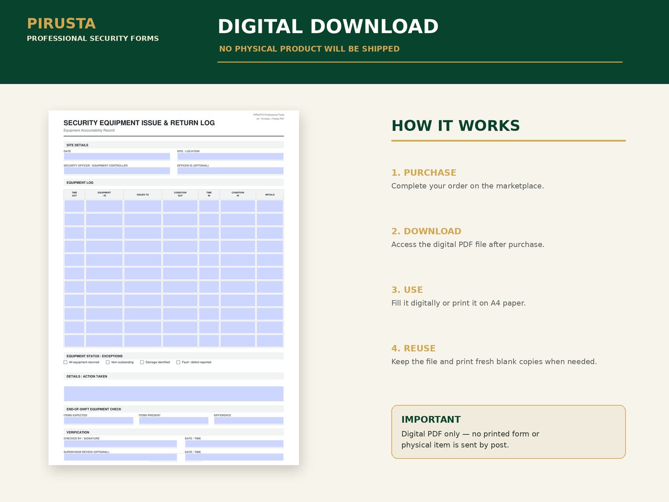Focus the OFFICER ID (OPTIONAL) field
This screenshot has width=669, height=502.
click(x=230, y=171)
